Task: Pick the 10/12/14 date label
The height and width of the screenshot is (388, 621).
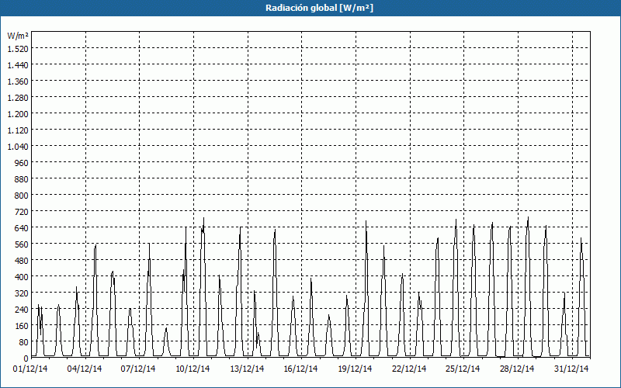Action: coord(193,369)
